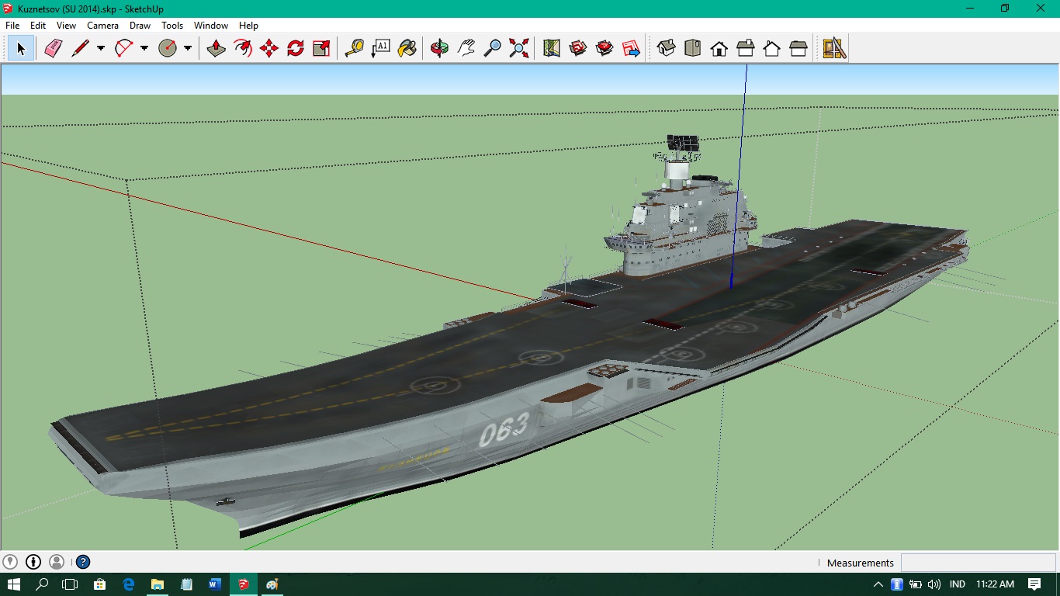Image resolution: width=1060 pixels, height=596 pixels.
Task: Choose the pencil Line tool
Action: pos(80,48)
